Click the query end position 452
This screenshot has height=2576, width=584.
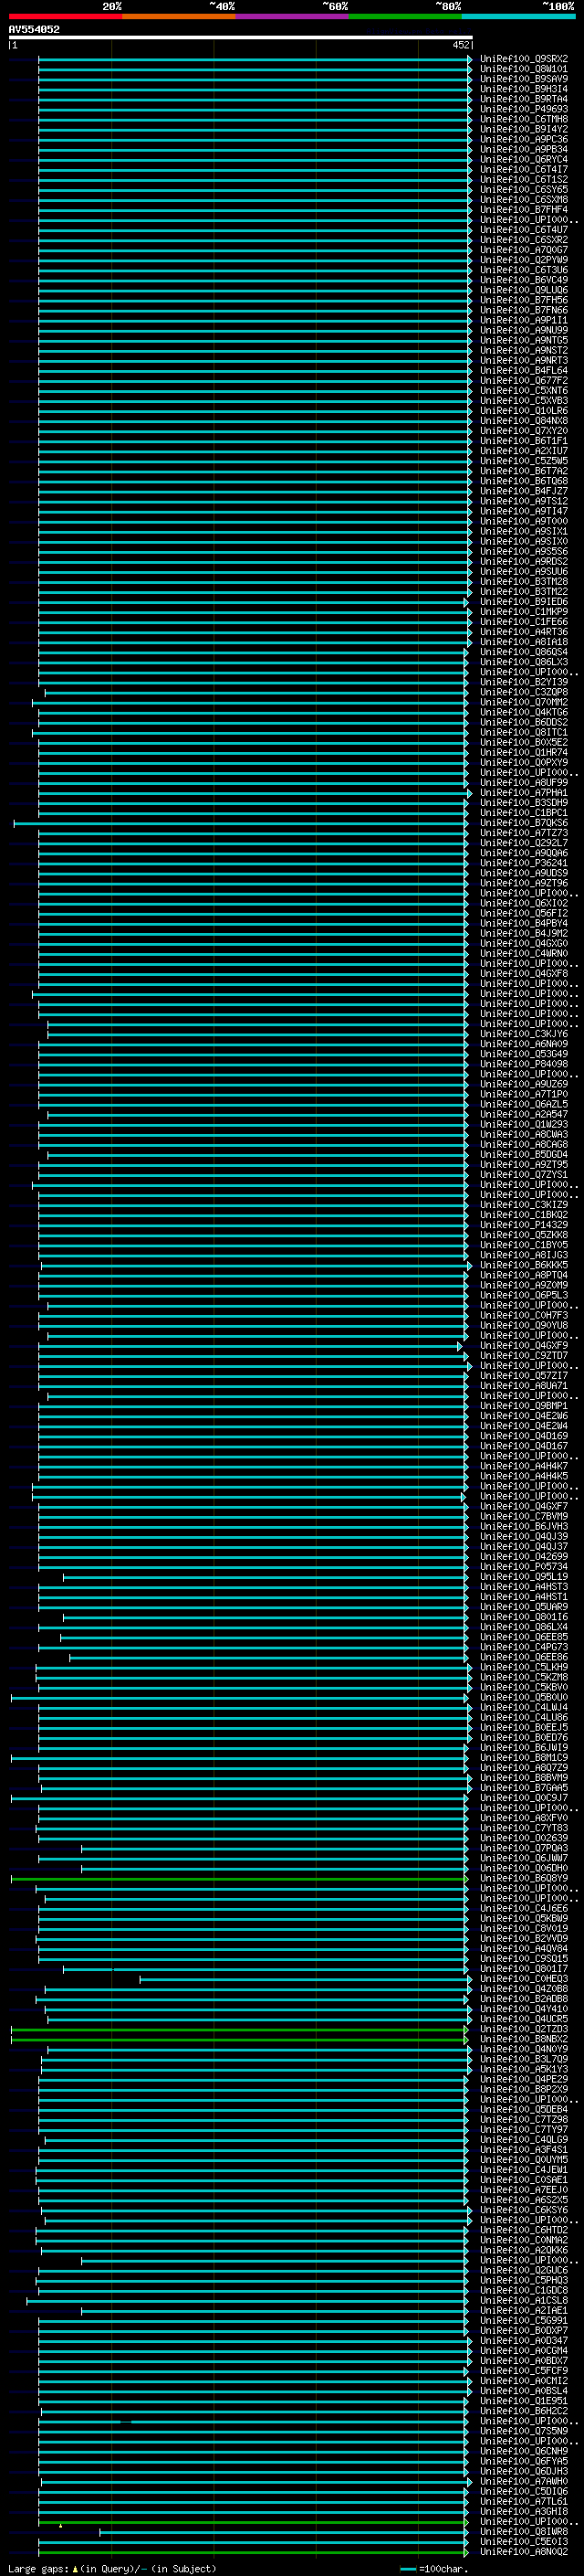(460, 45)
